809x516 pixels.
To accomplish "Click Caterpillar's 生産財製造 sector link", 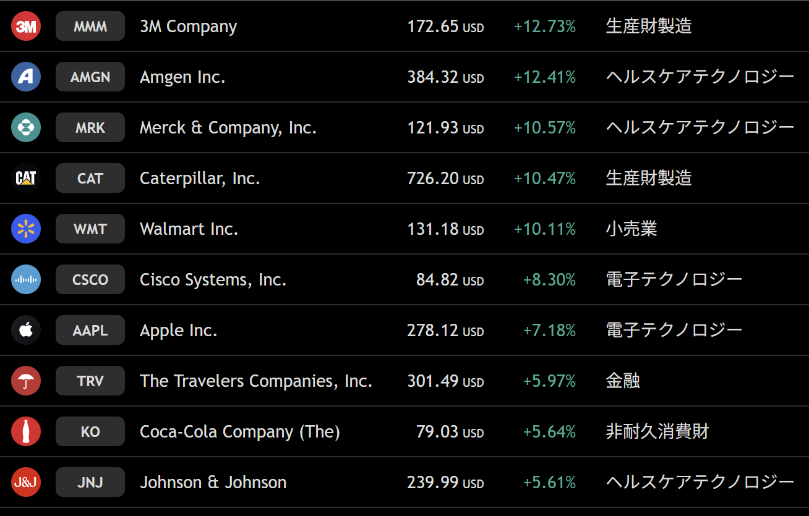I will [x=648, y=179].
